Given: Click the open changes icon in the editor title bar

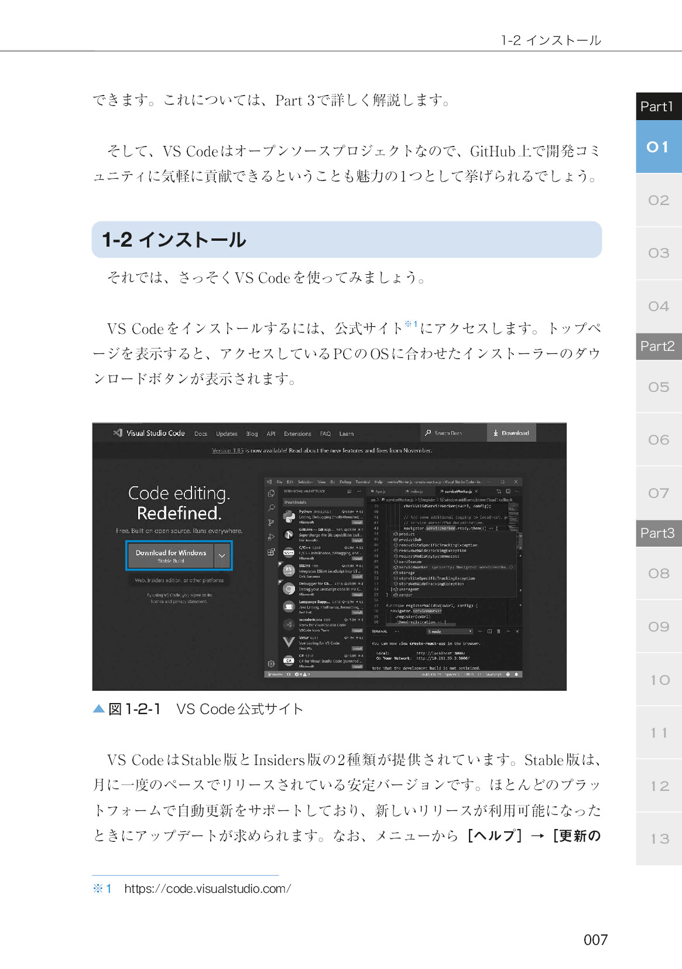Looking at the screenshot, I should 499,491.
